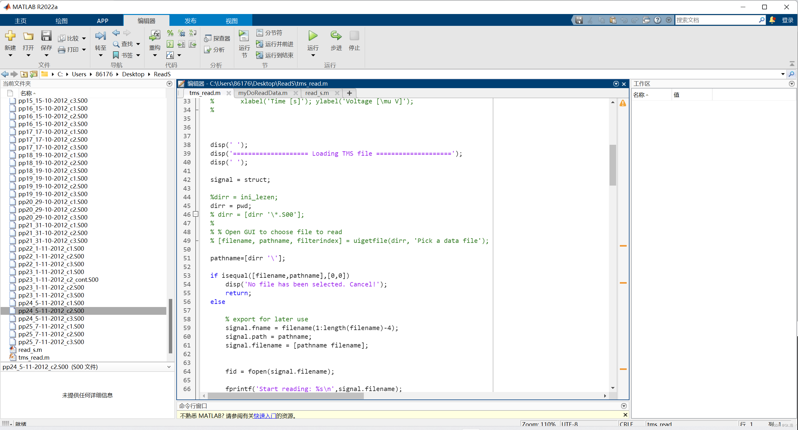Click the Quick Start (快速入门) link

point(265,416)
